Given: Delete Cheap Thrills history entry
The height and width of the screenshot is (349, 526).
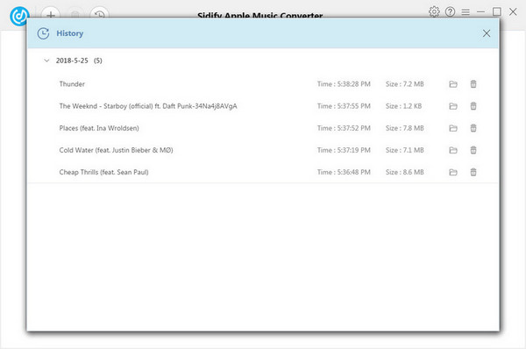Looking at the screenshot, I should pos(473,172).
